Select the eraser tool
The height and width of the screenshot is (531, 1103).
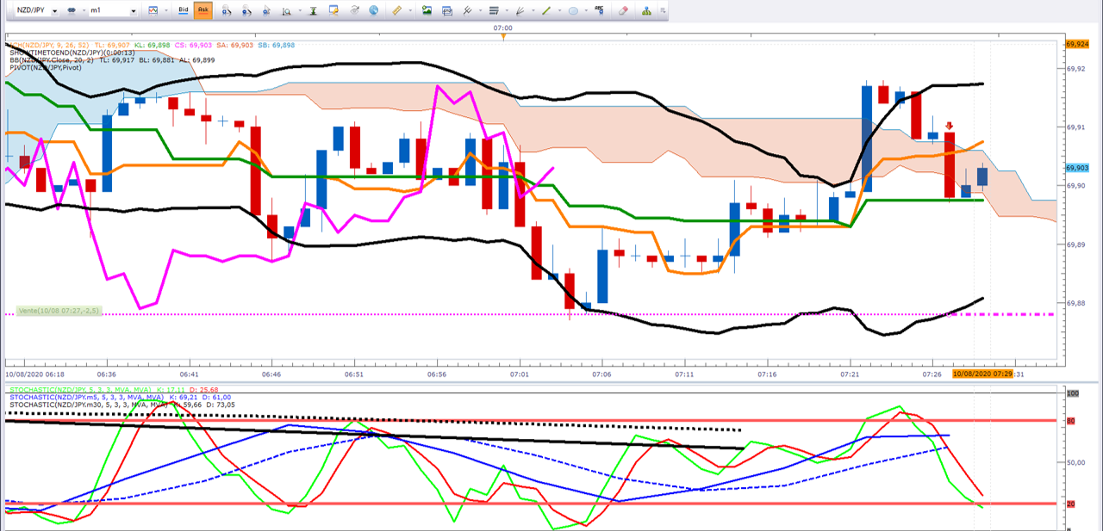pos(624,10)
